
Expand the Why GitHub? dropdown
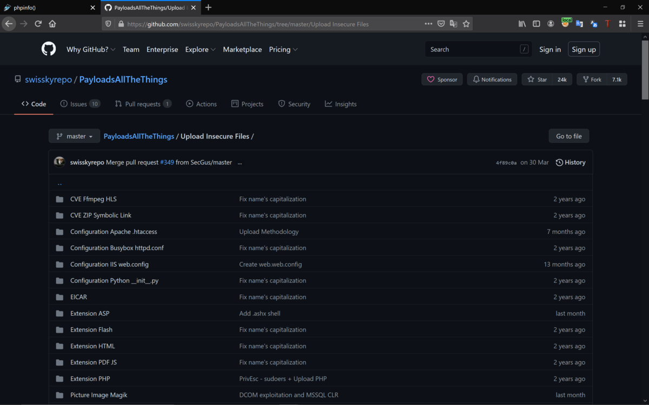(x=91, y=49)
